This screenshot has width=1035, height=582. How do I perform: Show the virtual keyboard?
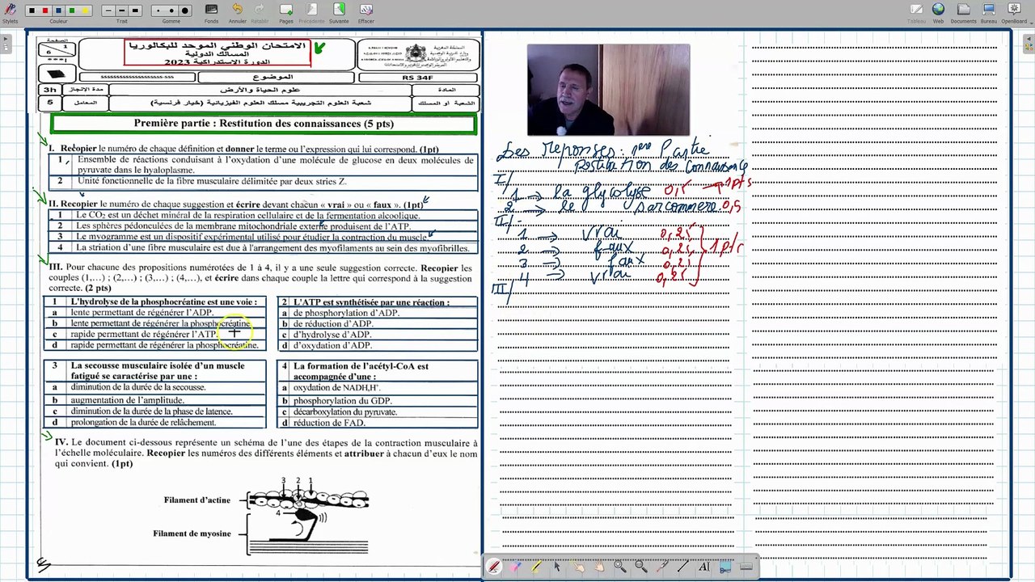point(746,567)
